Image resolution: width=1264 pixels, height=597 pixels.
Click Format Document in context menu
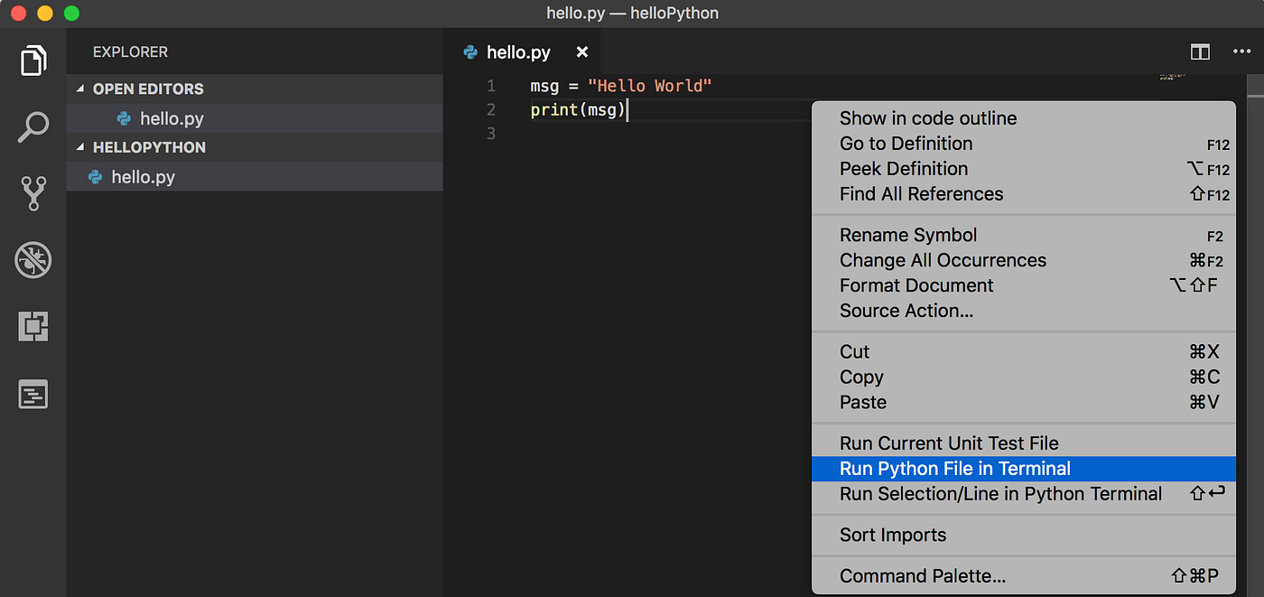pyautogui.click(x=915, y=285)
